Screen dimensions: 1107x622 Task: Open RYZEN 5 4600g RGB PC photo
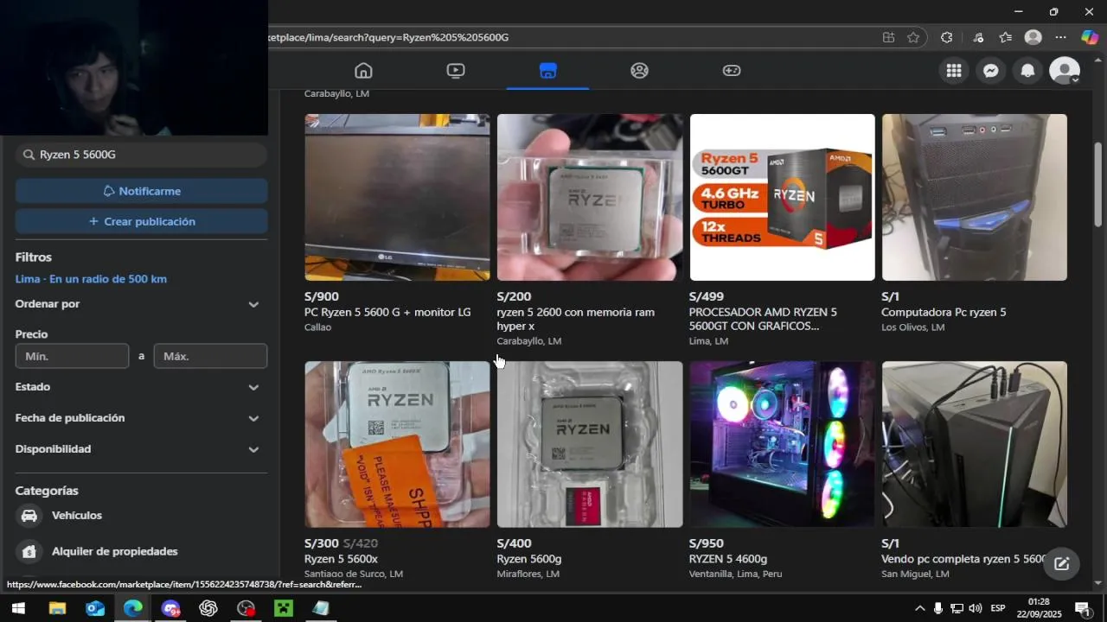(x=782, y=444)
